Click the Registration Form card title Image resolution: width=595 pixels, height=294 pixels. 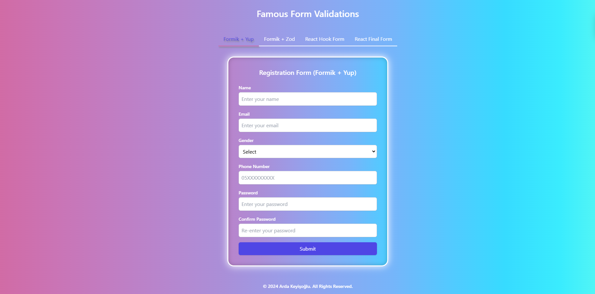pos(308,73)
